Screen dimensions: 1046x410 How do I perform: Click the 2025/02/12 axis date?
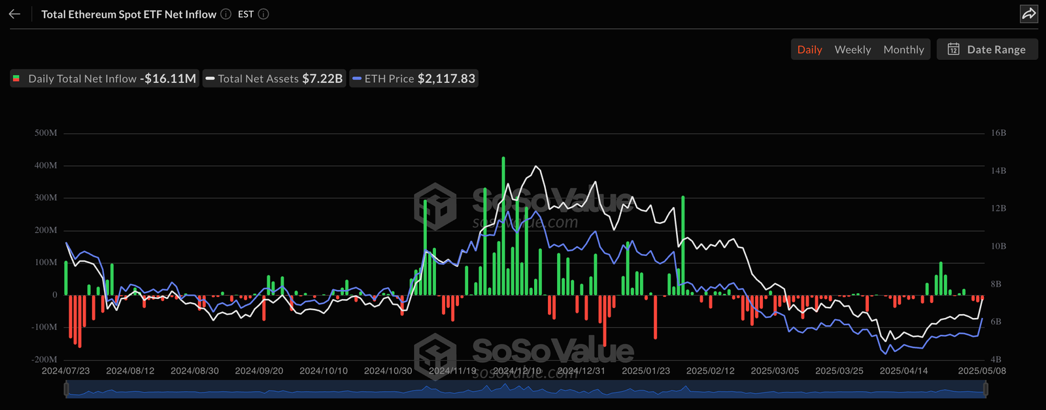click(x=711, y=371)
